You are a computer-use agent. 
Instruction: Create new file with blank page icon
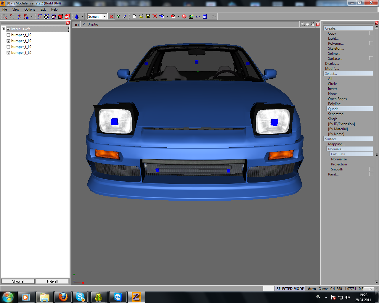pos(134,17)
